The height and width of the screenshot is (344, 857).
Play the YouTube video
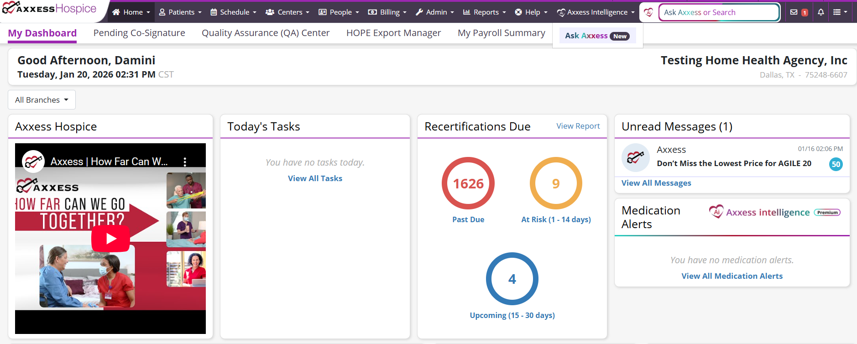[110, 239]
